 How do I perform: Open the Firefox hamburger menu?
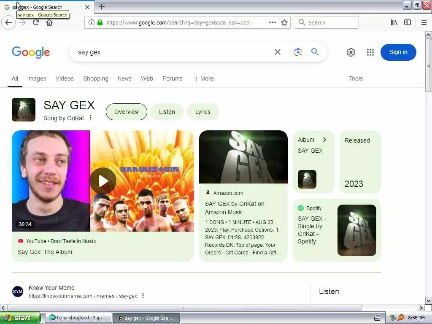pos(424,22)
